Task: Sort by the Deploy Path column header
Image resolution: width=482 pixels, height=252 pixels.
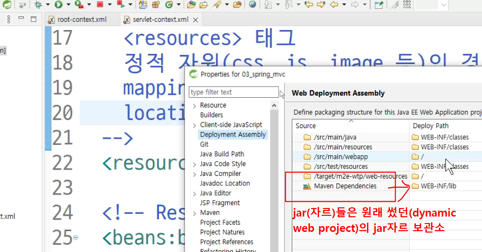Action: click(446, 125)
